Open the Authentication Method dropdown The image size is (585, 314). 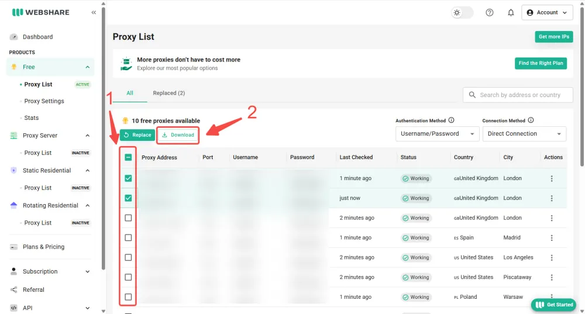pyautogui.click(x=436, y=134)
